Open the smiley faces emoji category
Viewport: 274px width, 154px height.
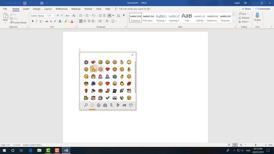coord(98,105)
